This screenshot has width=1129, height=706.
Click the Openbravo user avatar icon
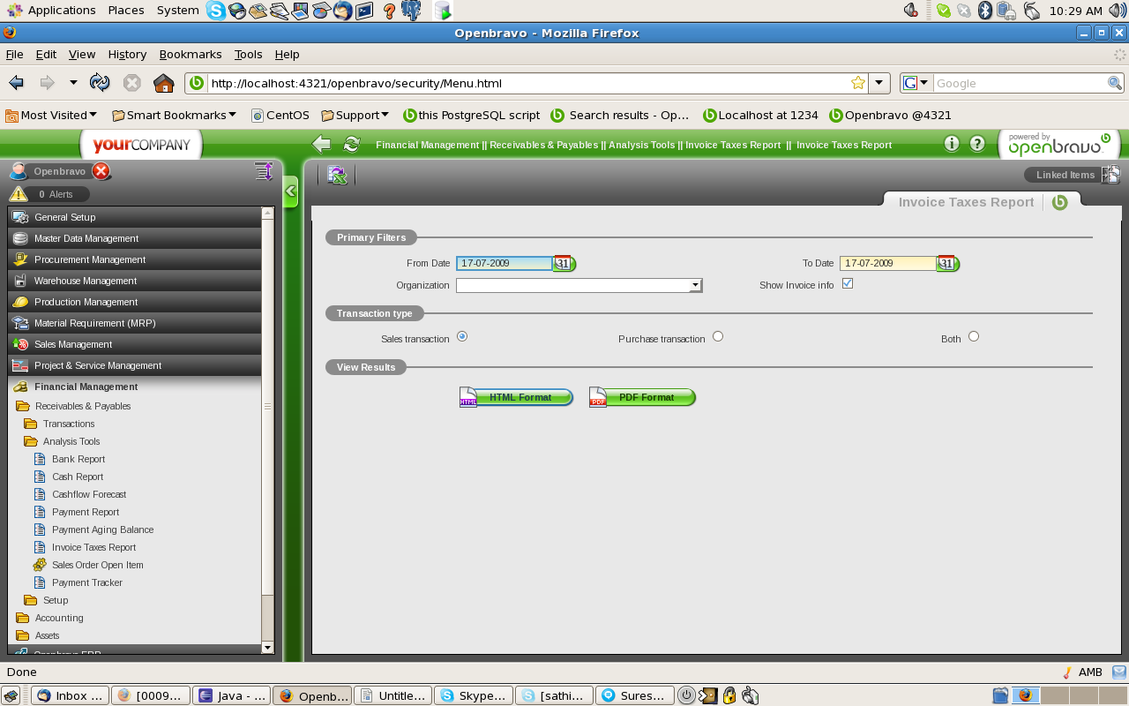[19, 171]
